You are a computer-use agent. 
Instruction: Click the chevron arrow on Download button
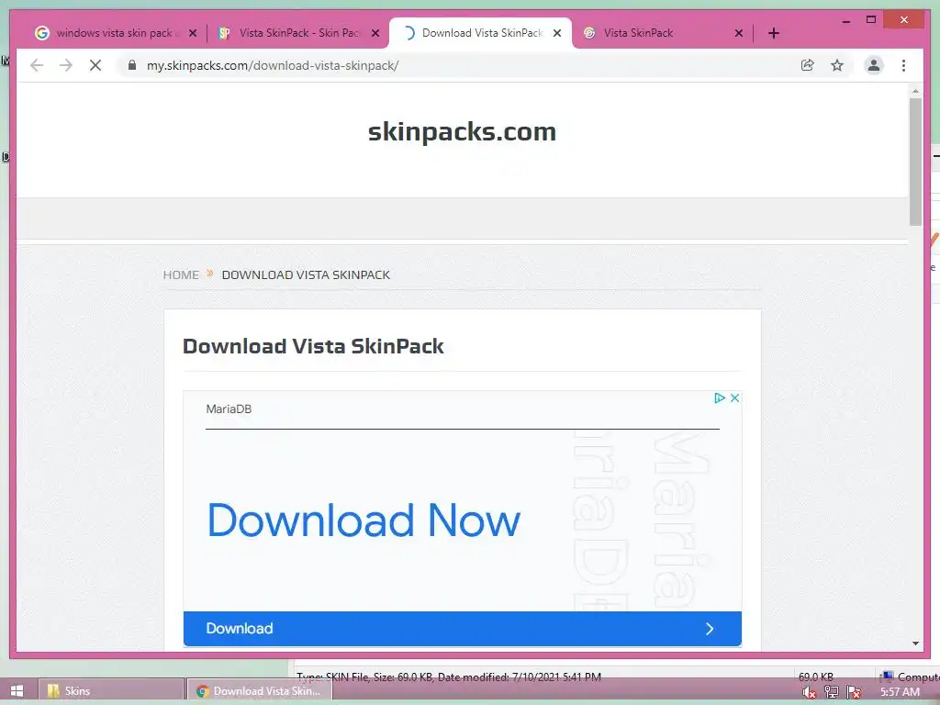[x=710, y=628]
